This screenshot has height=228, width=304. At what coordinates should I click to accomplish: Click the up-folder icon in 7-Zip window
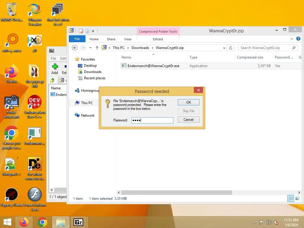pos(52,80)
